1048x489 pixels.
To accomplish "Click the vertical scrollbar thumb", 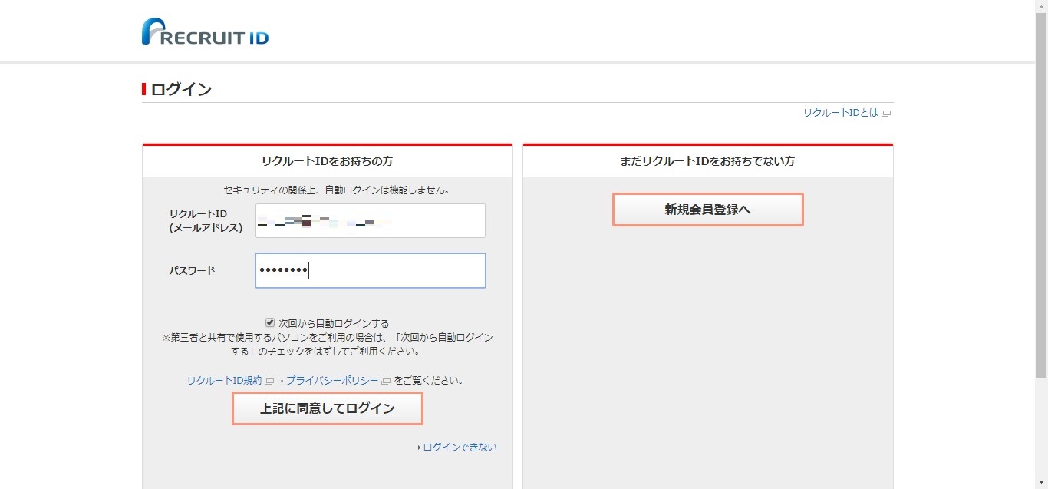I will click(x=1041, y=195).
